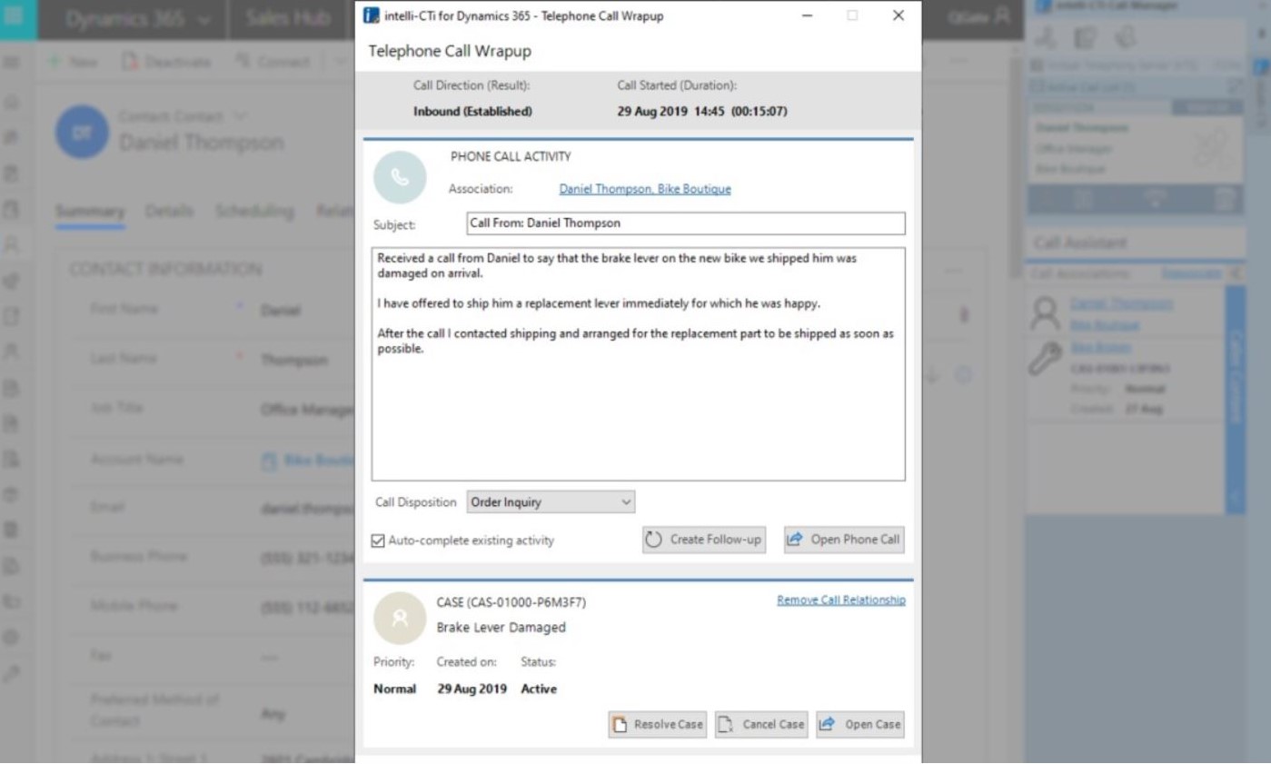The height and width of the screenshot is (764, 1271).
Task: Click the wrench case icon in Call Associations
Action: tap(1047, 357)
